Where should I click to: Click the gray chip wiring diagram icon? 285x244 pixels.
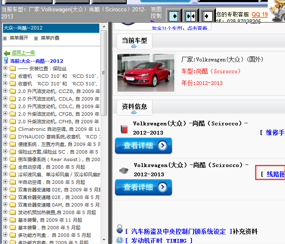(x=124, y=170)
